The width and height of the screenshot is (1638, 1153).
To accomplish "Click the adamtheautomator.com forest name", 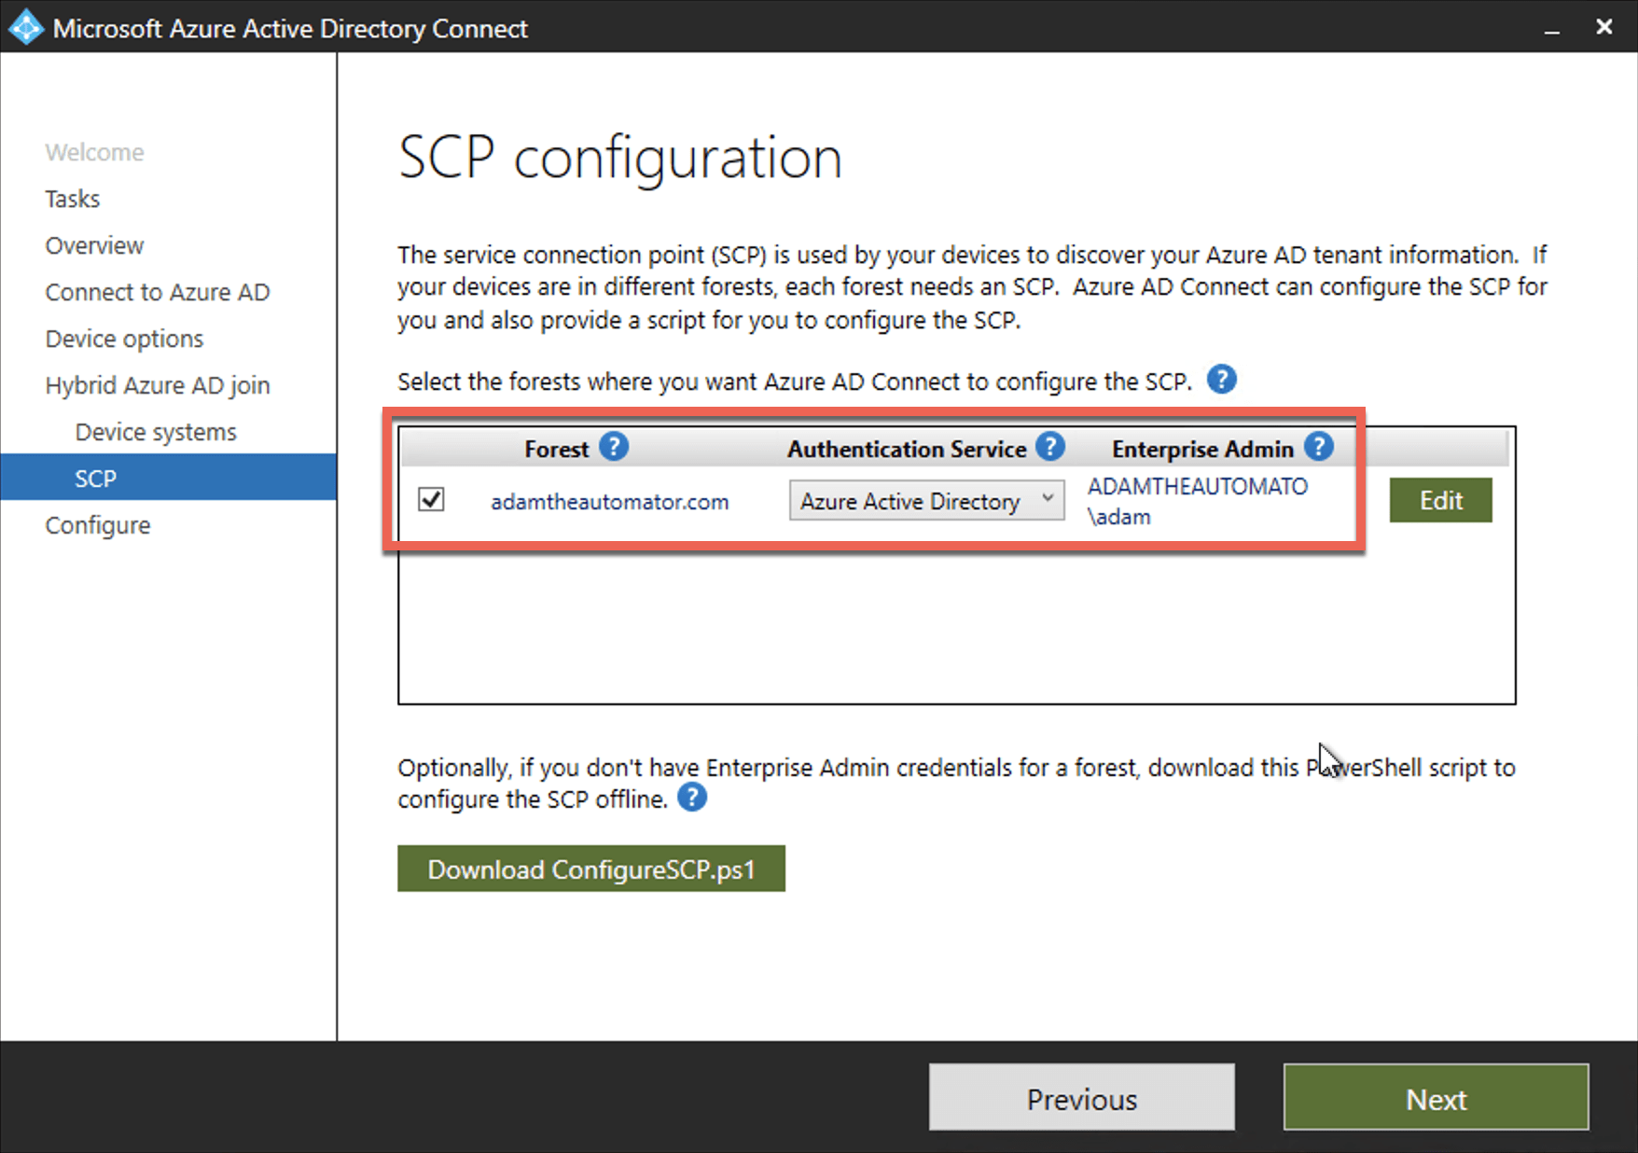I will point(610,502).
